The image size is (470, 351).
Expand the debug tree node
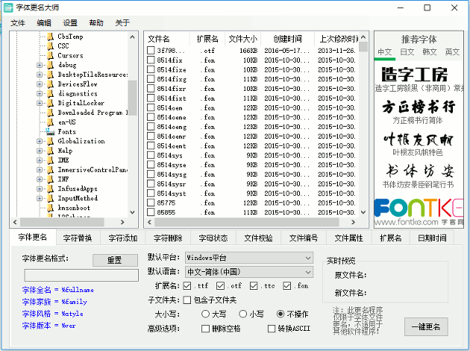40,65
